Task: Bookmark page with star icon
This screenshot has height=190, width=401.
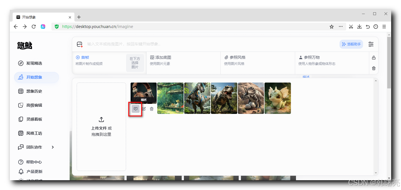Action: point(332,27)
